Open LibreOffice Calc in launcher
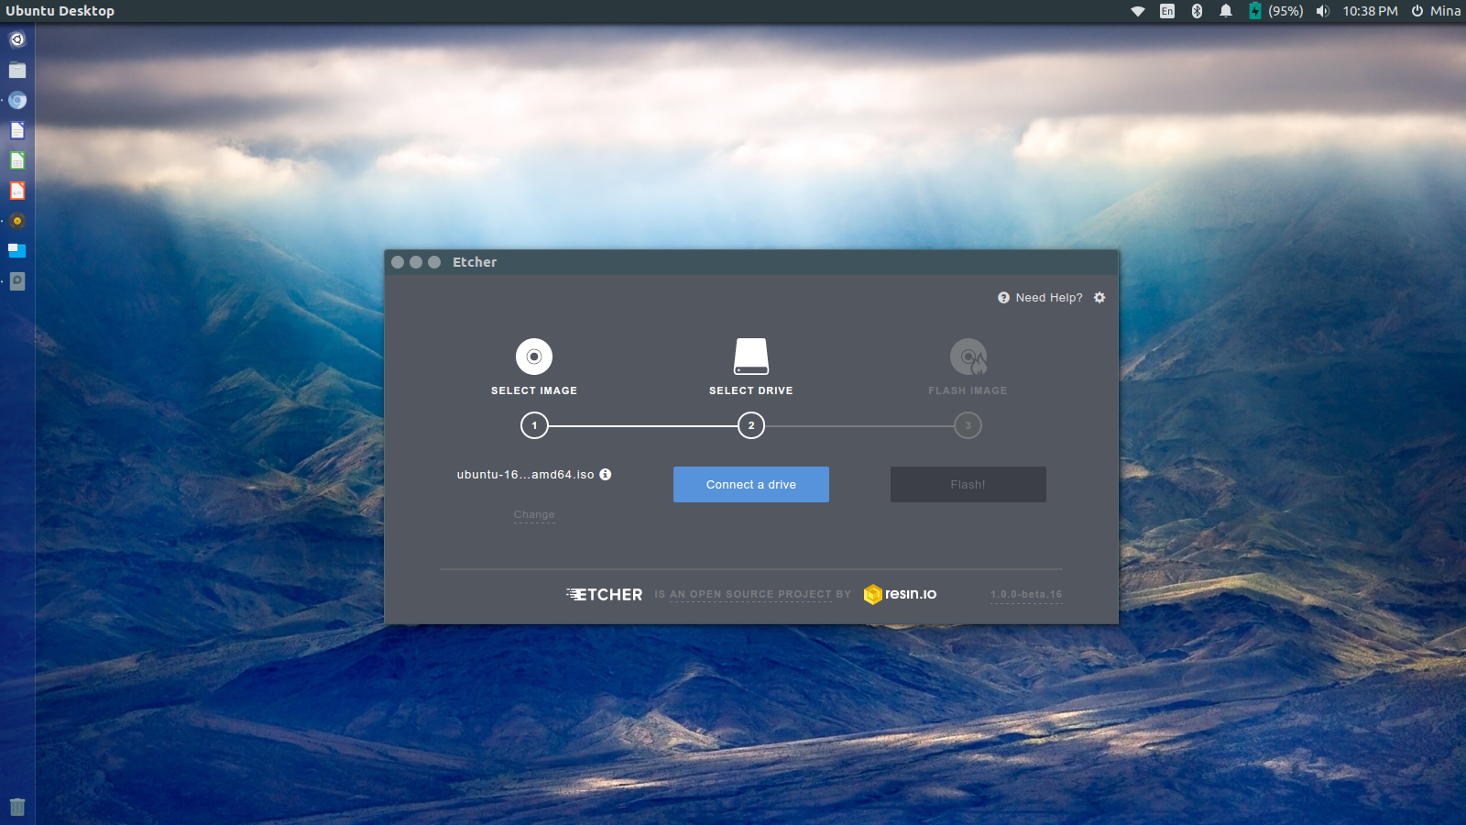The image size is (1466, 825). click(17, 160)
